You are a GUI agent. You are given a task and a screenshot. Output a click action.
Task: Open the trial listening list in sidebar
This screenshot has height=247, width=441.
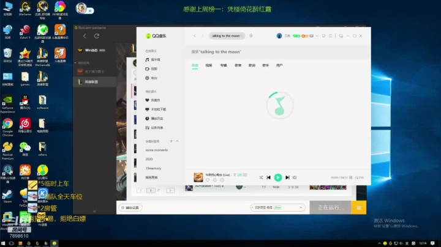154,128
